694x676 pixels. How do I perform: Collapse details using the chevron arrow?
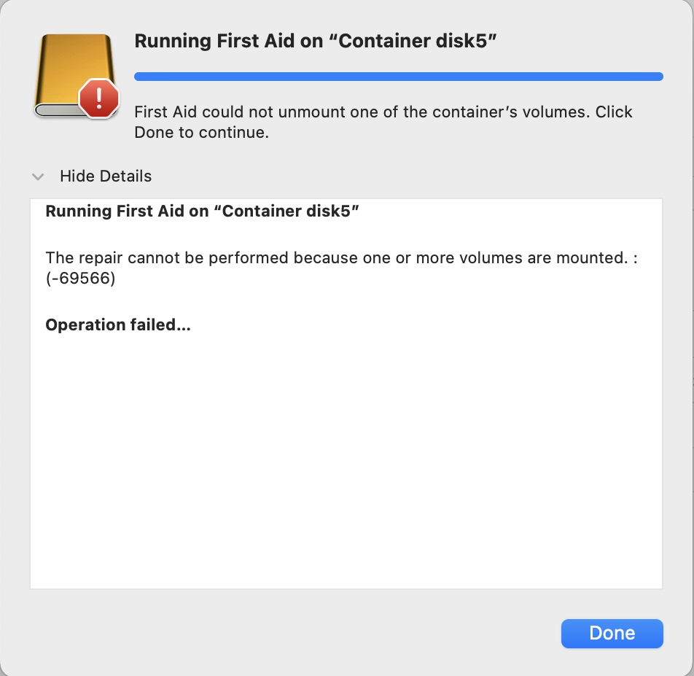pyautogui.click(x=37, y=176)
